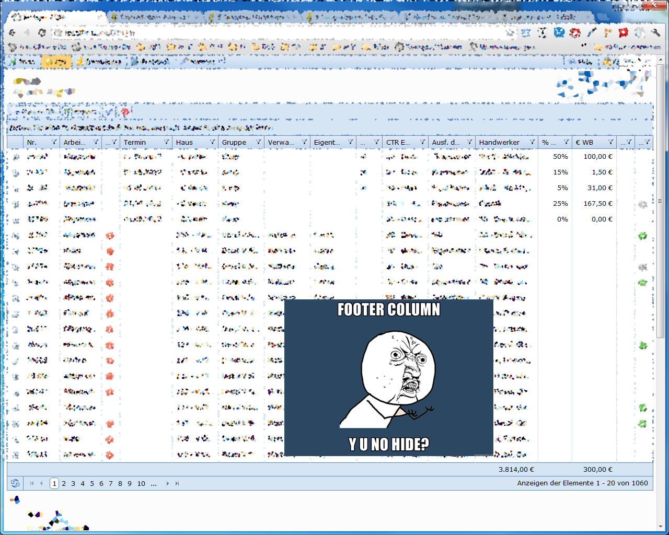Select page 10 in the pager

click(141, 484)
